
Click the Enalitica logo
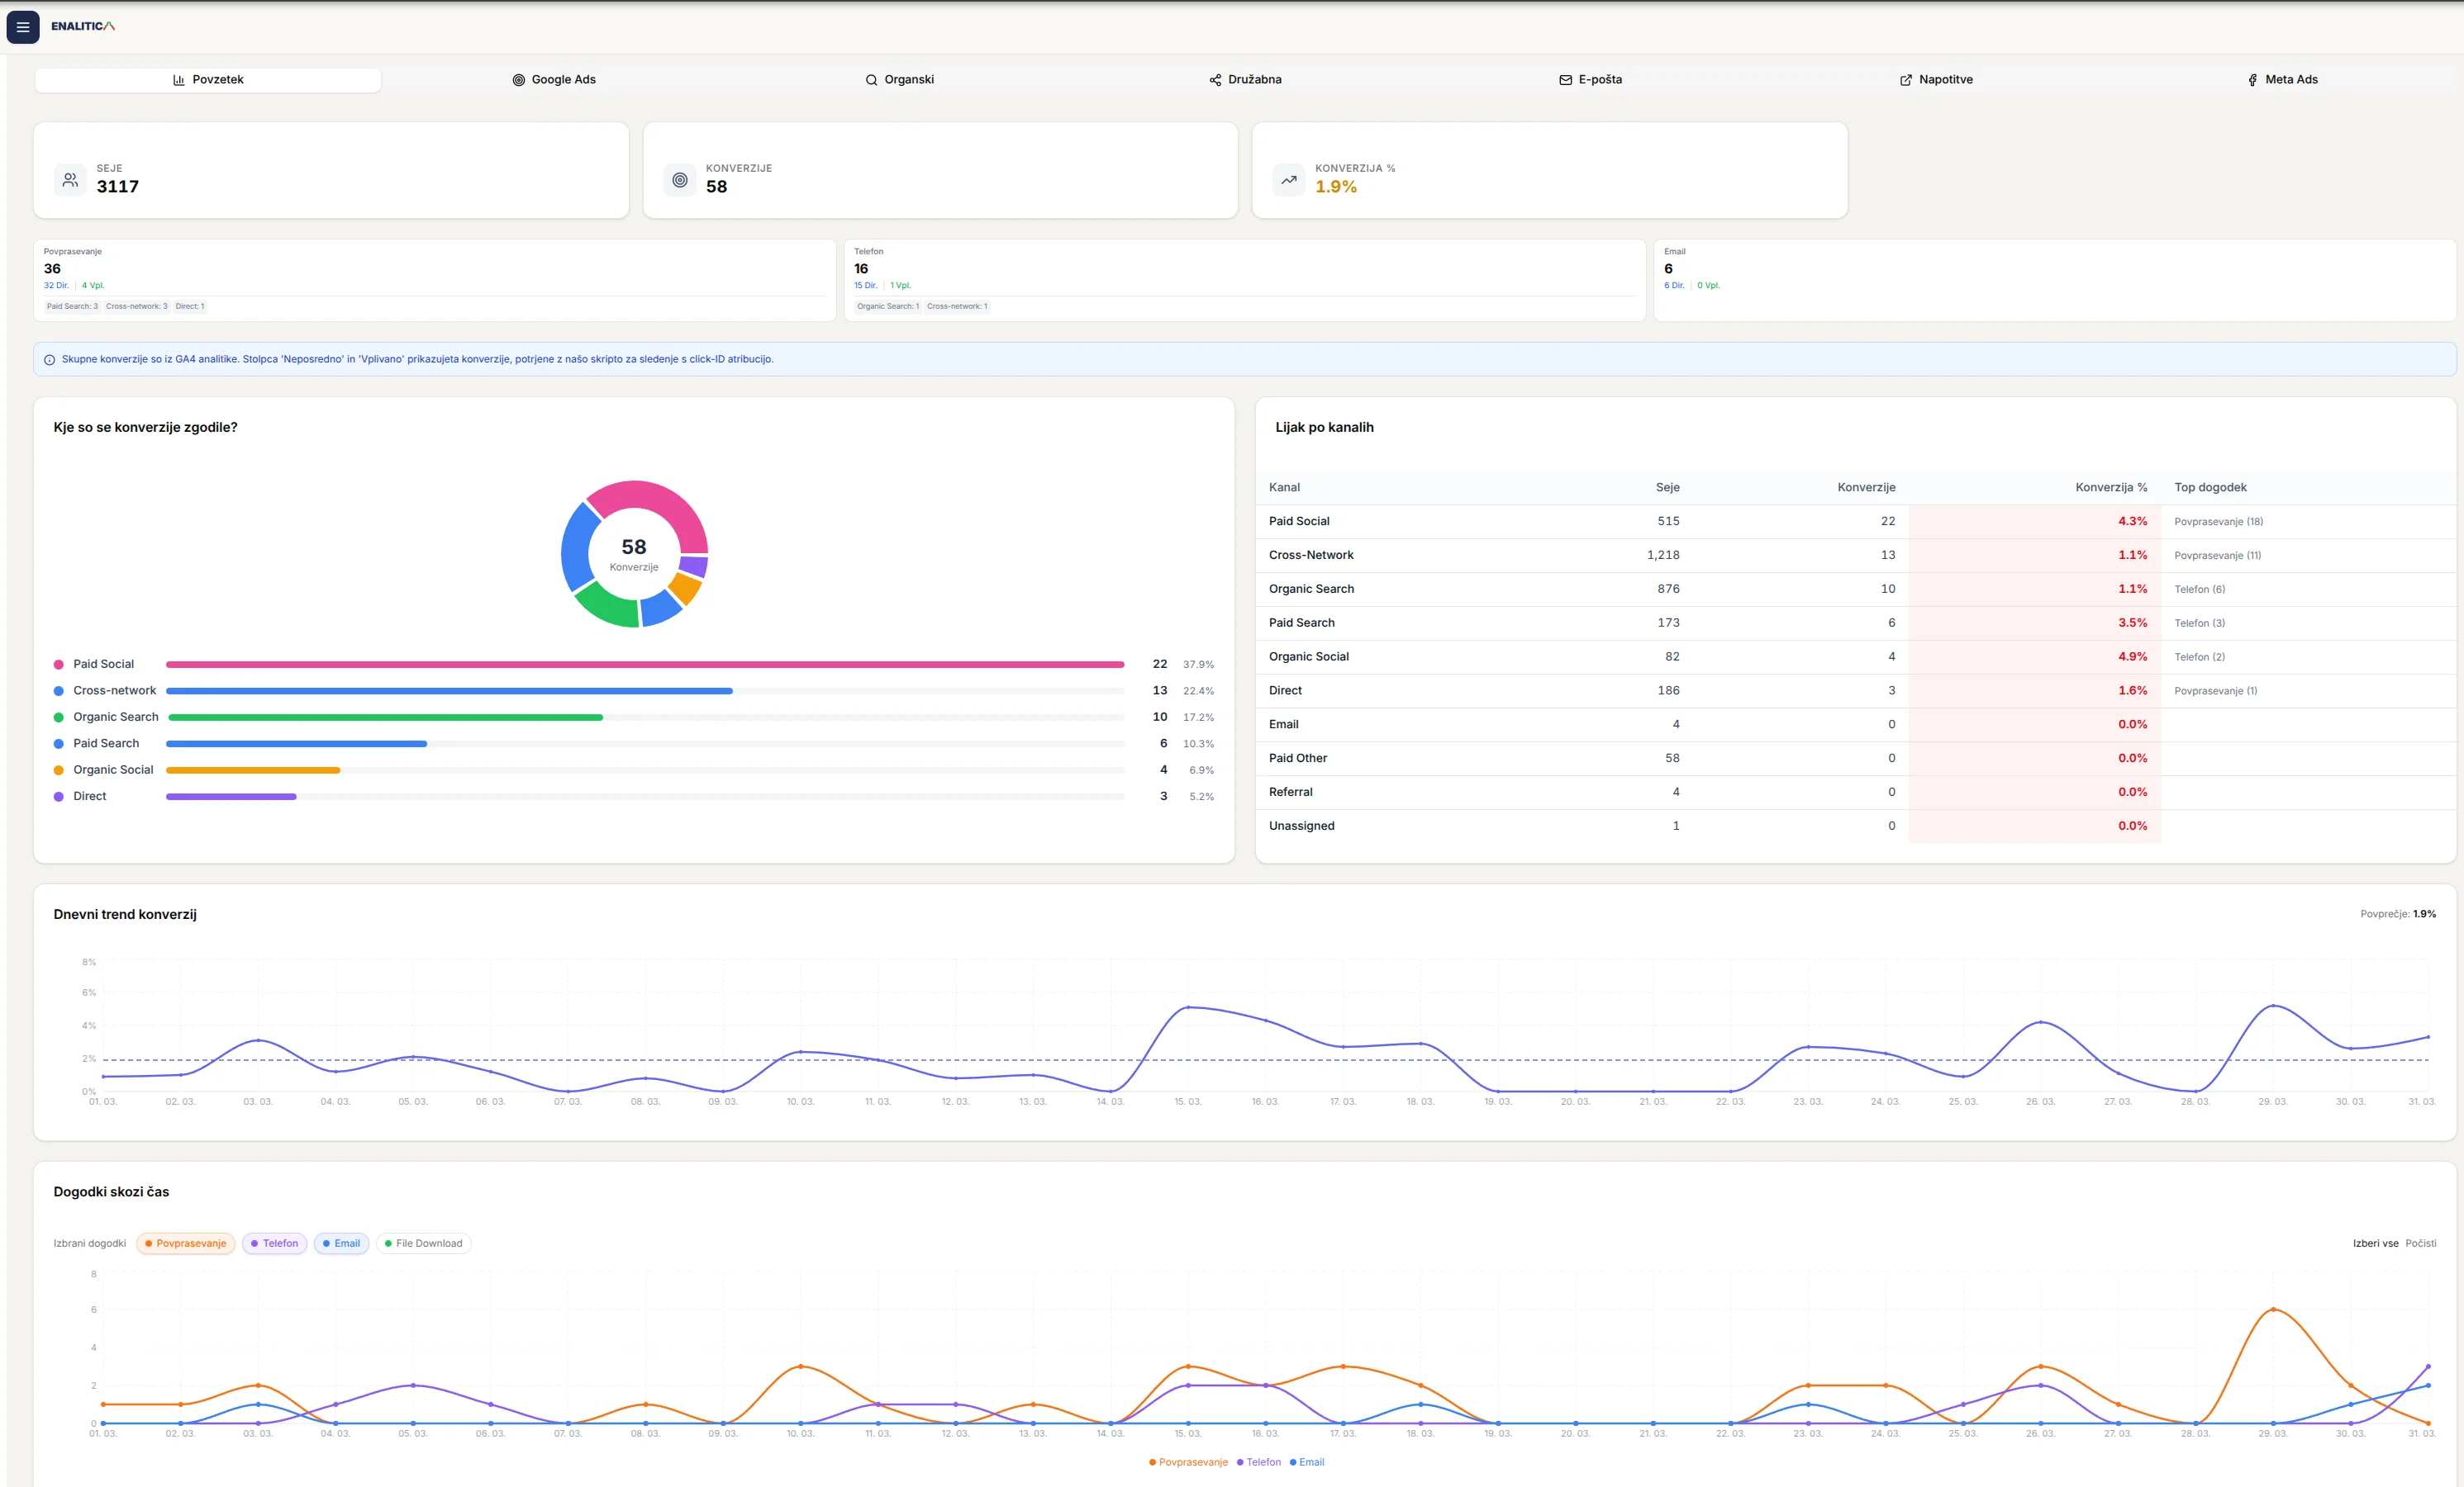(83, 26)
